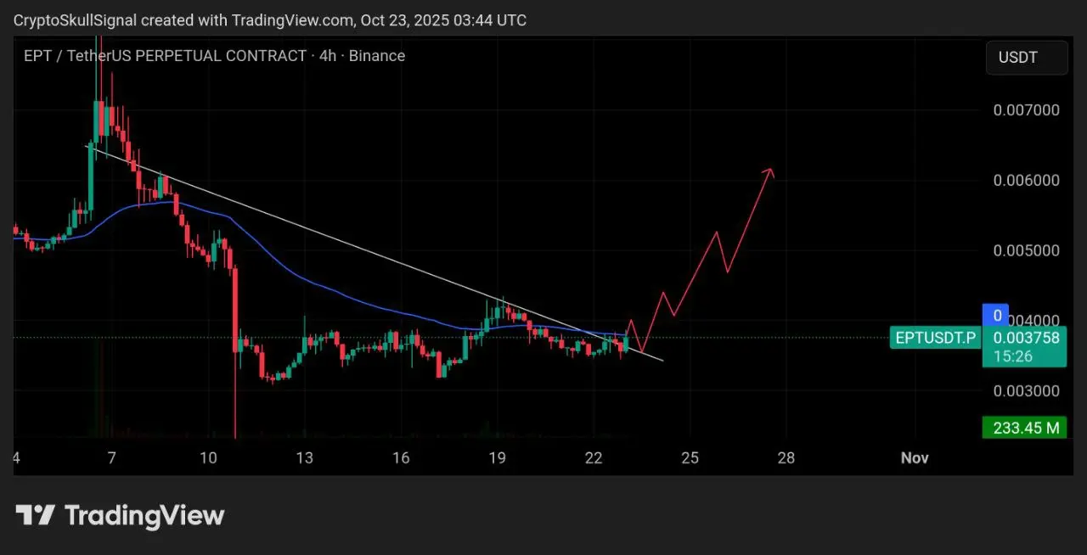
Task: Click the 0.007000 price axis label
Action: (1026, 110)
